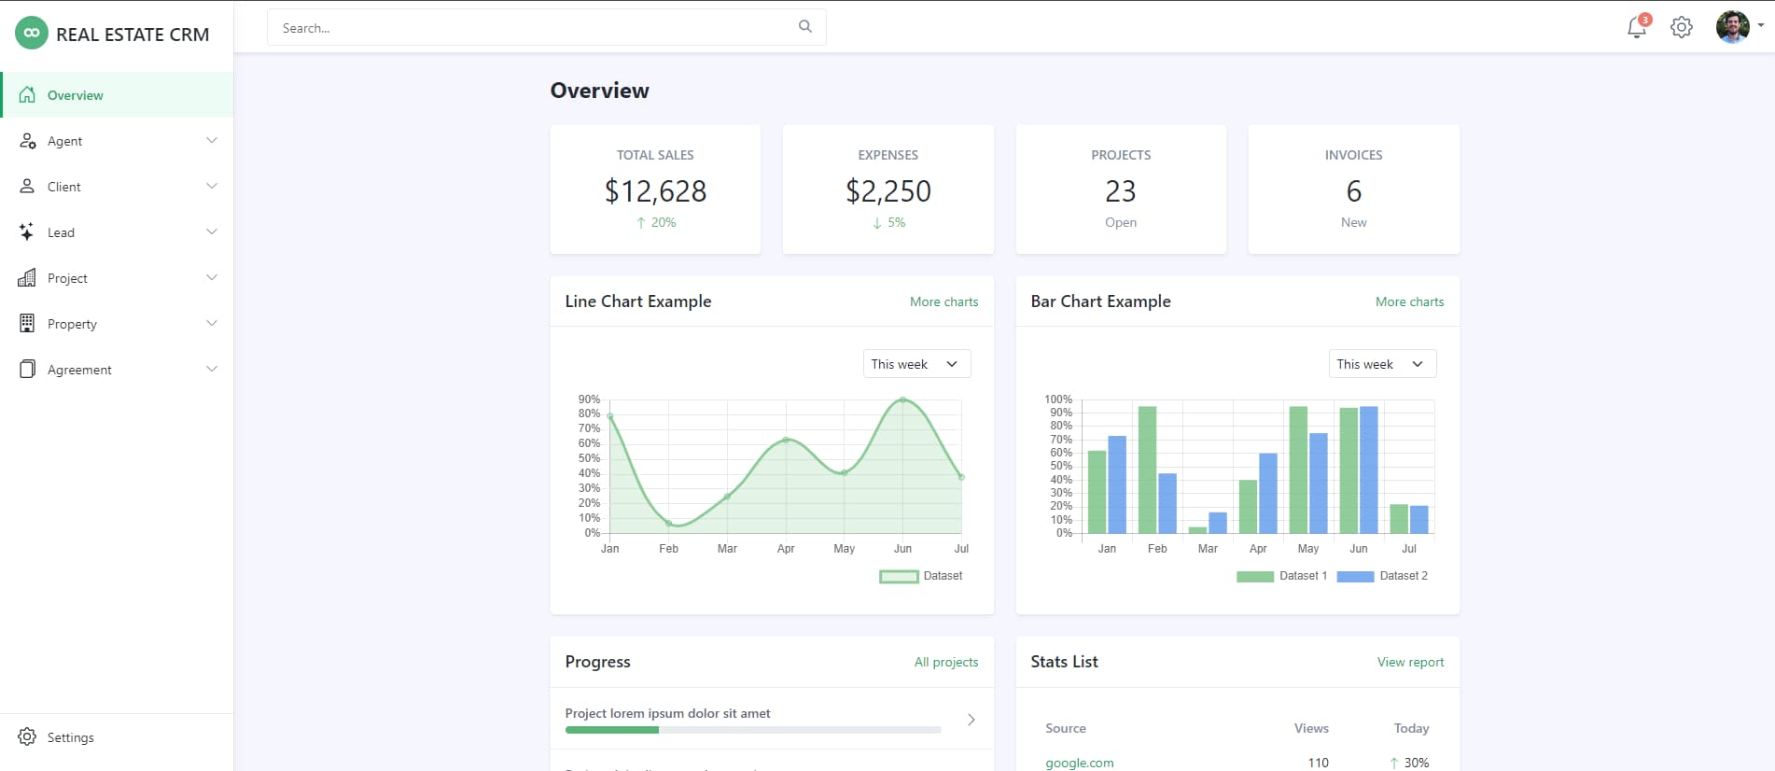Screen dimensions: 1775x771
Task: Click the Views value 110
Action: (x=1318, y=763)
